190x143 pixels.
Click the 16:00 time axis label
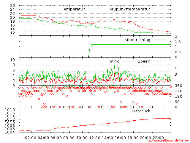click(120, 138)
